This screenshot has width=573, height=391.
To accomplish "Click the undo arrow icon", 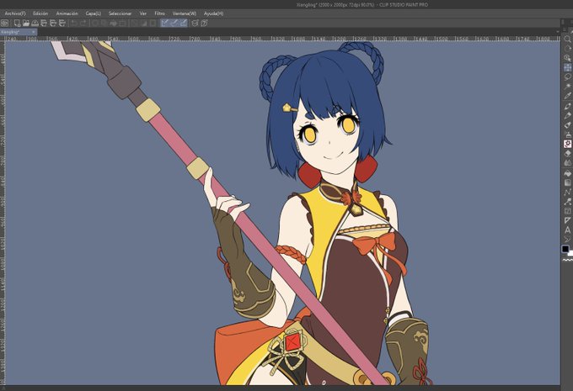I will coord(74,24).
